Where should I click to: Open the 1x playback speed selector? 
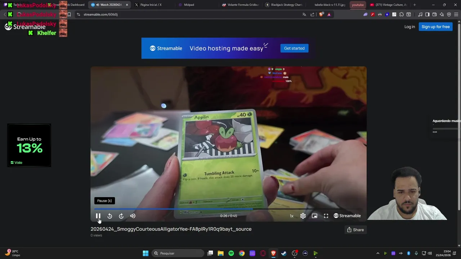292,216
